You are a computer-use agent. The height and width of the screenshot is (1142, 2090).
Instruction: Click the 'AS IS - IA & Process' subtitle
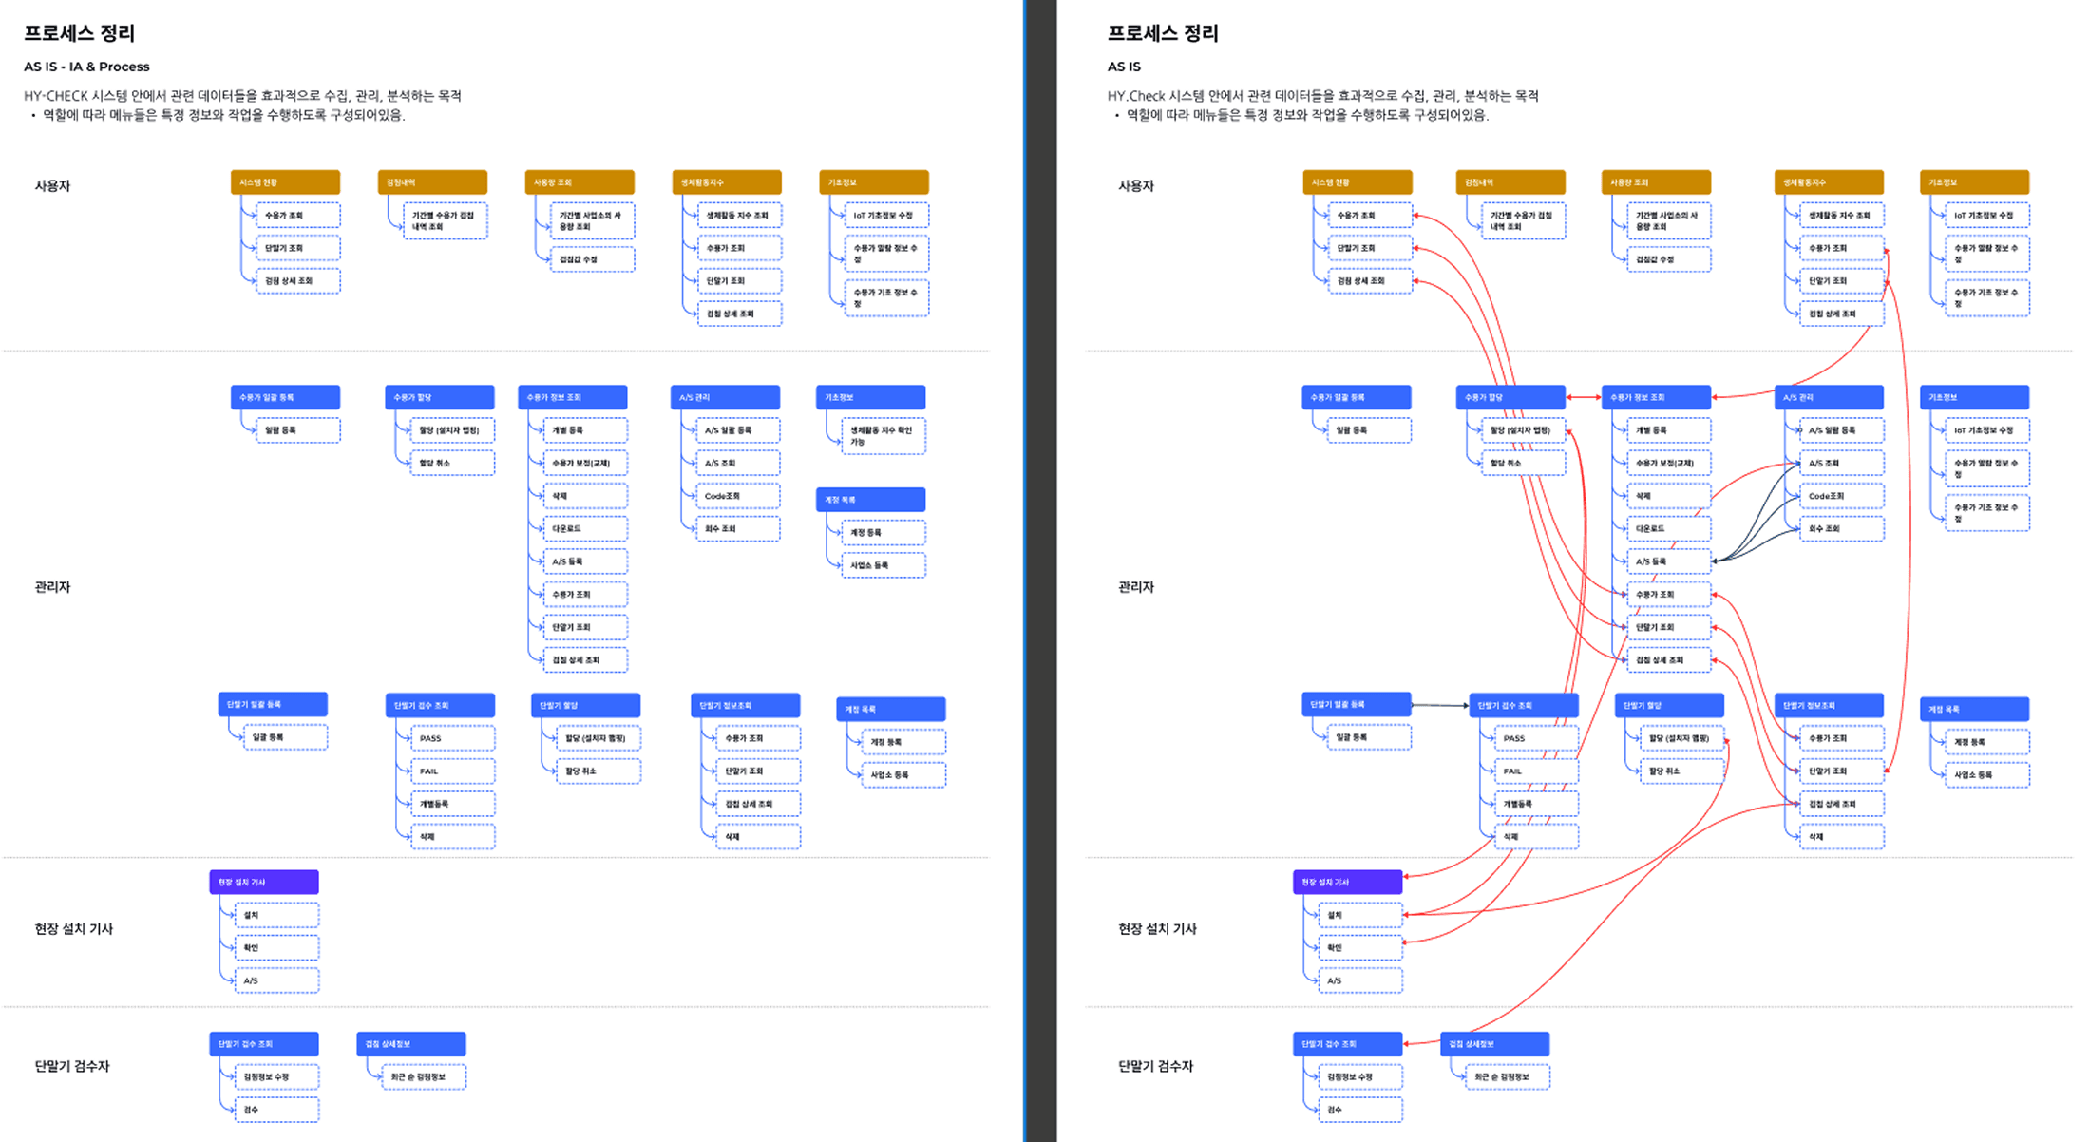(86, 67)
